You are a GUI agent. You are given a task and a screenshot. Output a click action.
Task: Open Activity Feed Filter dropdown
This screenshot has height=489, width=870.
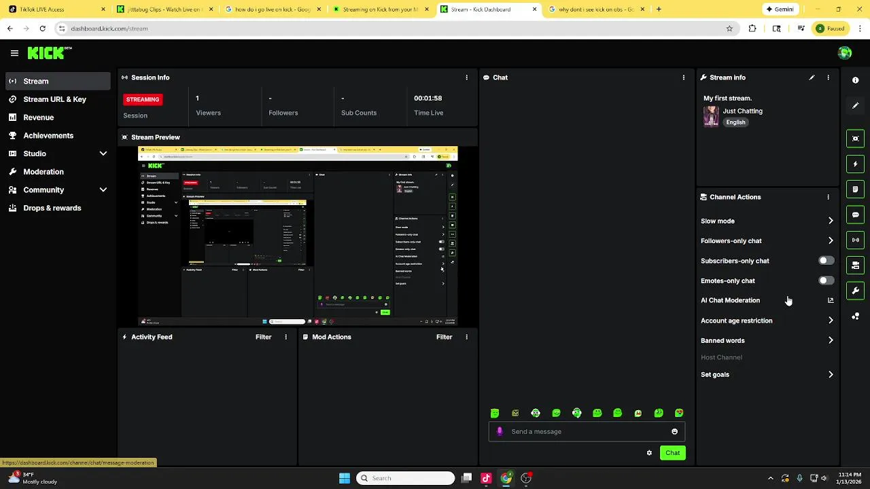pos(263,337)
